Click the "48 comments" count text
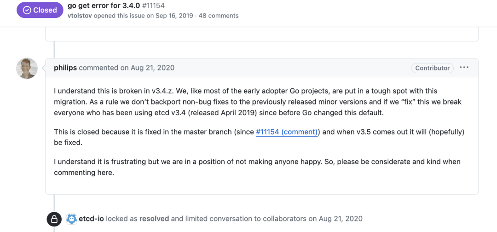 (218, 16)
